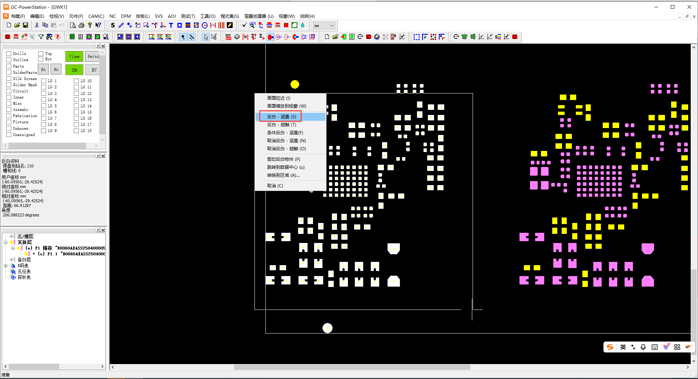698x379 pixels.
Task: Click the filter funnel icon
Action: [x=41, y=37]
